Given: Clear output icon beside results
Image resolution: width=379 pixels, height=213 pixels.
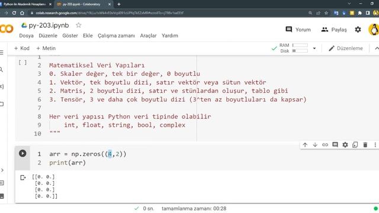Looking at the screenshot, I should click(23, 177).
